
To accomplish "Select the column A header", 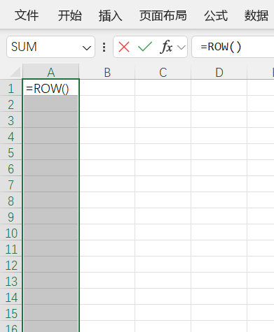I will (x=51, y=72).
